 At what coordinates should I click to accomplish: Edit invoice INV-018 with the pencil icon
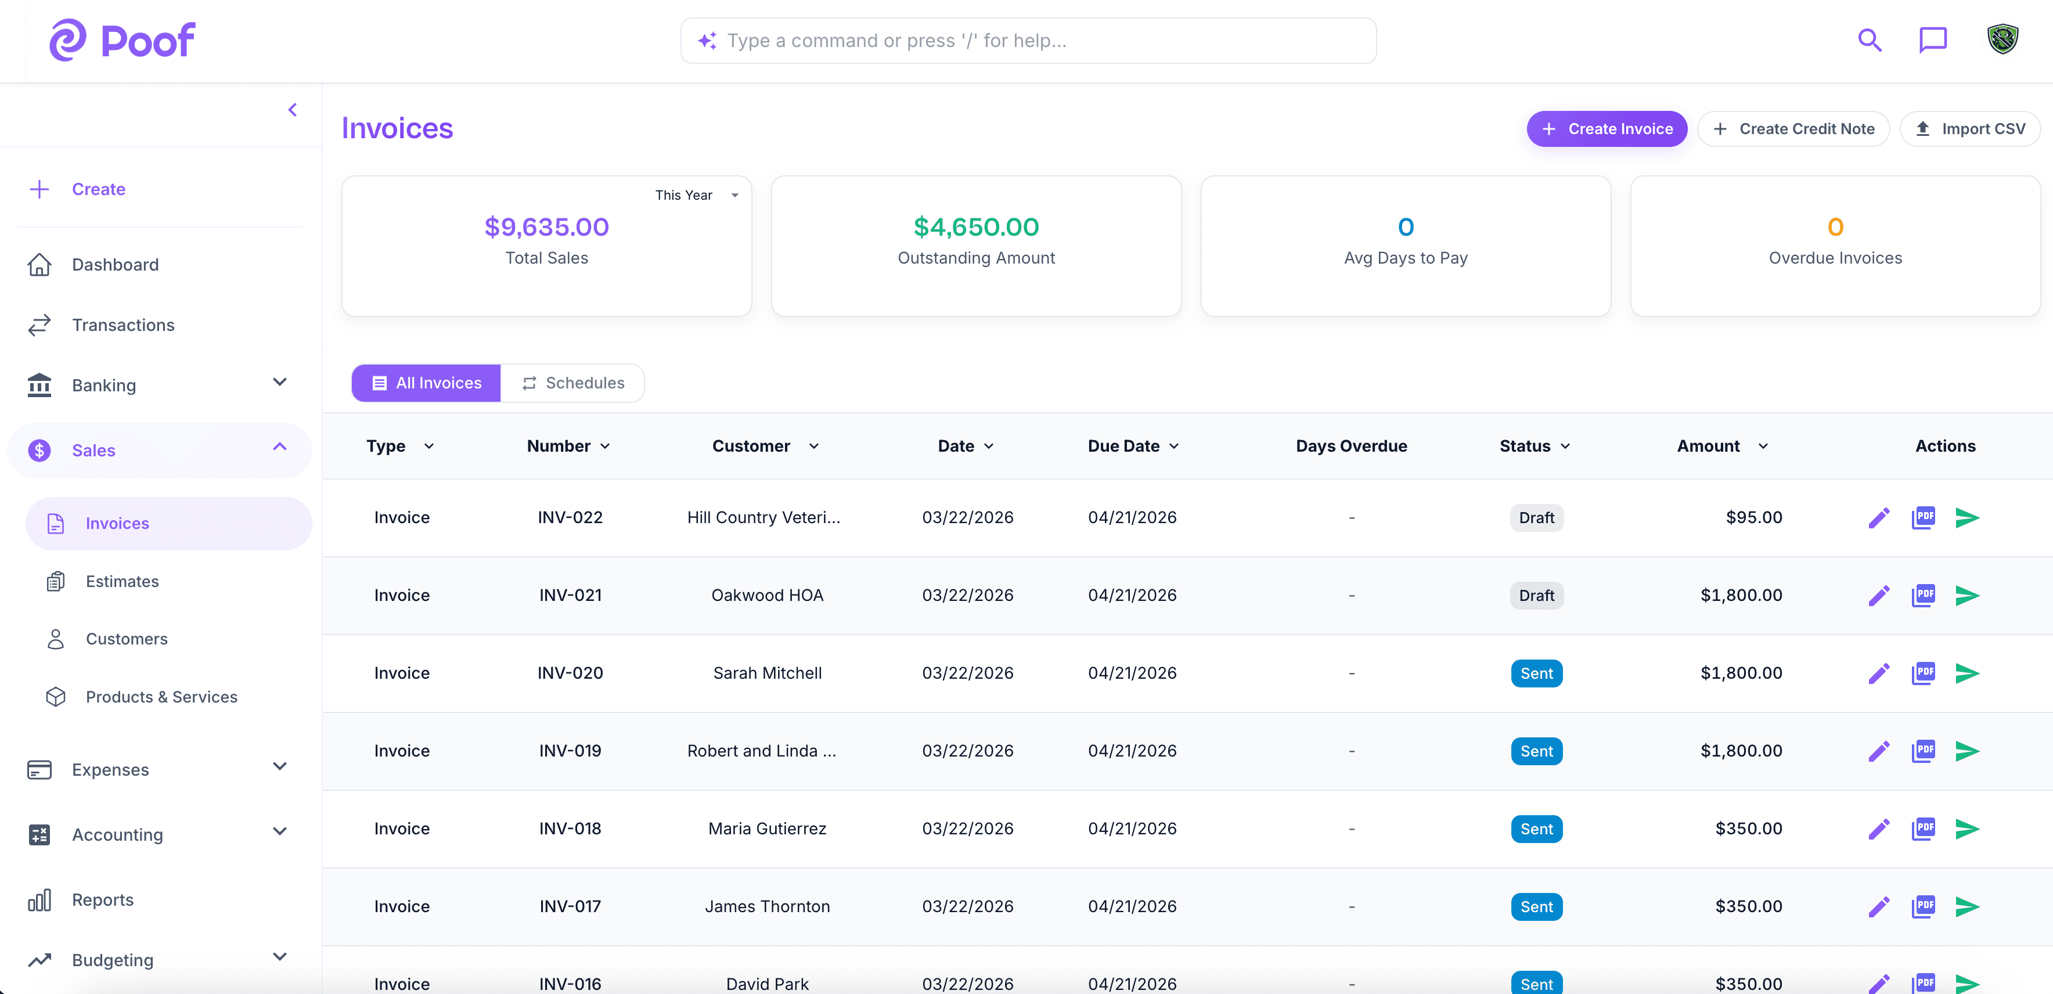tap(1879, 829)
